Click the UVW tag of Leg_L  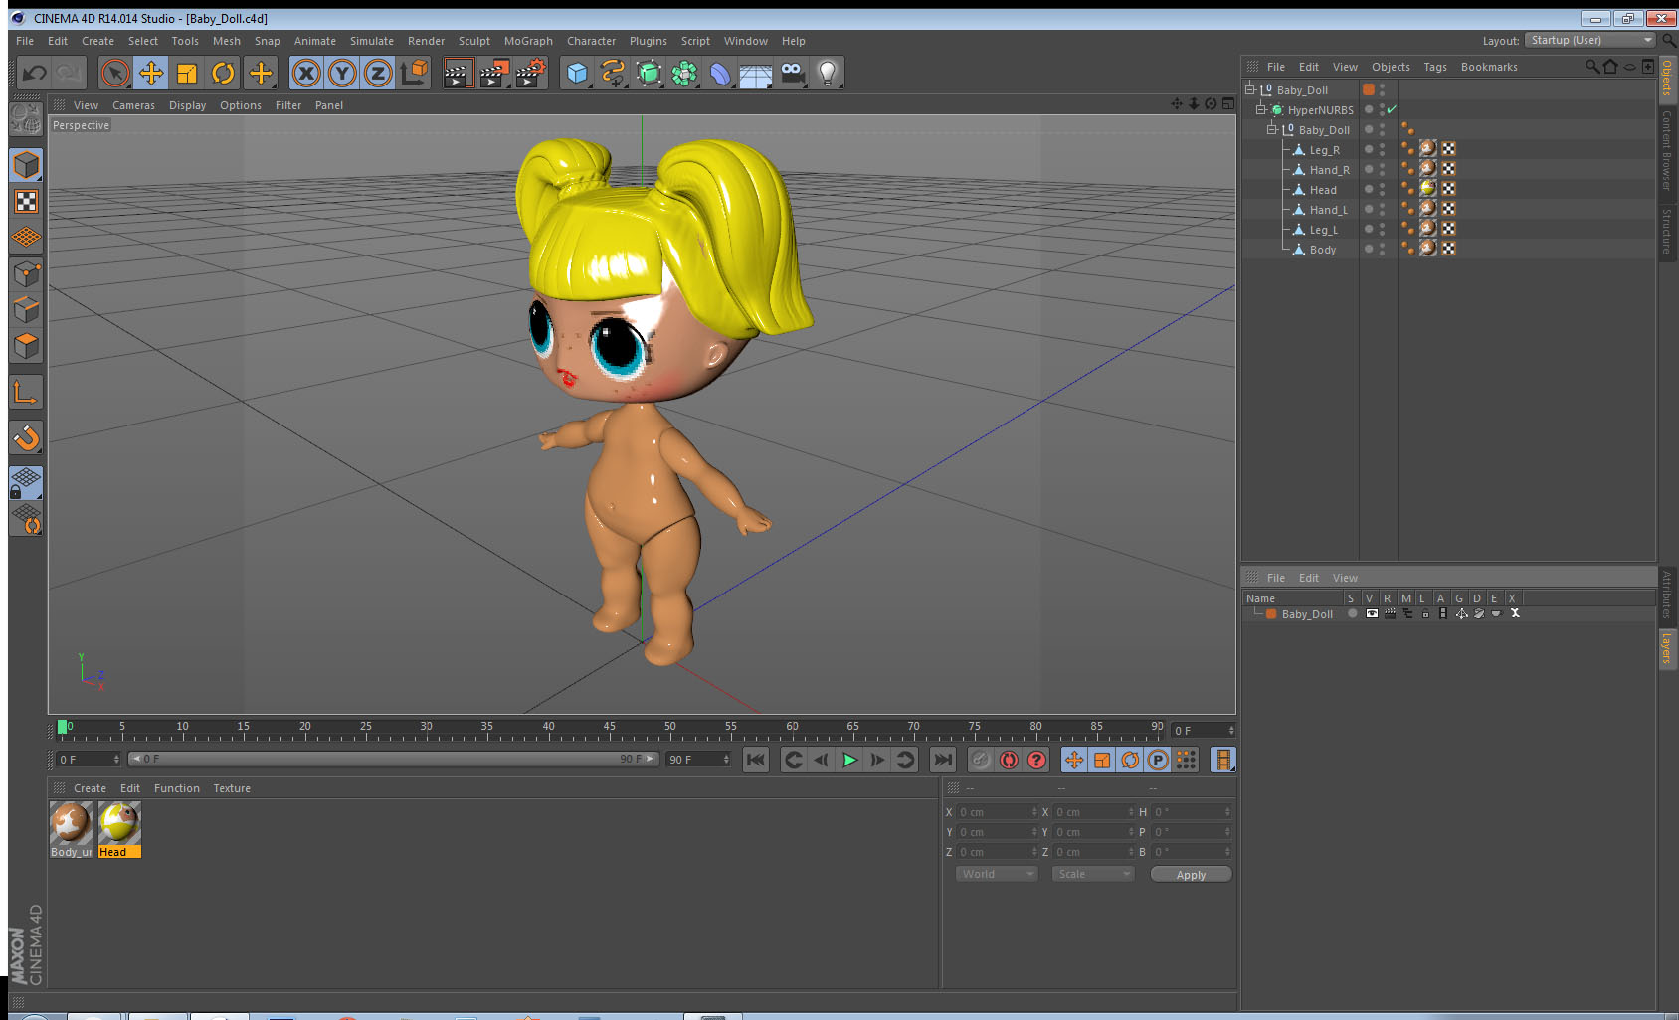coord(1449,228)
